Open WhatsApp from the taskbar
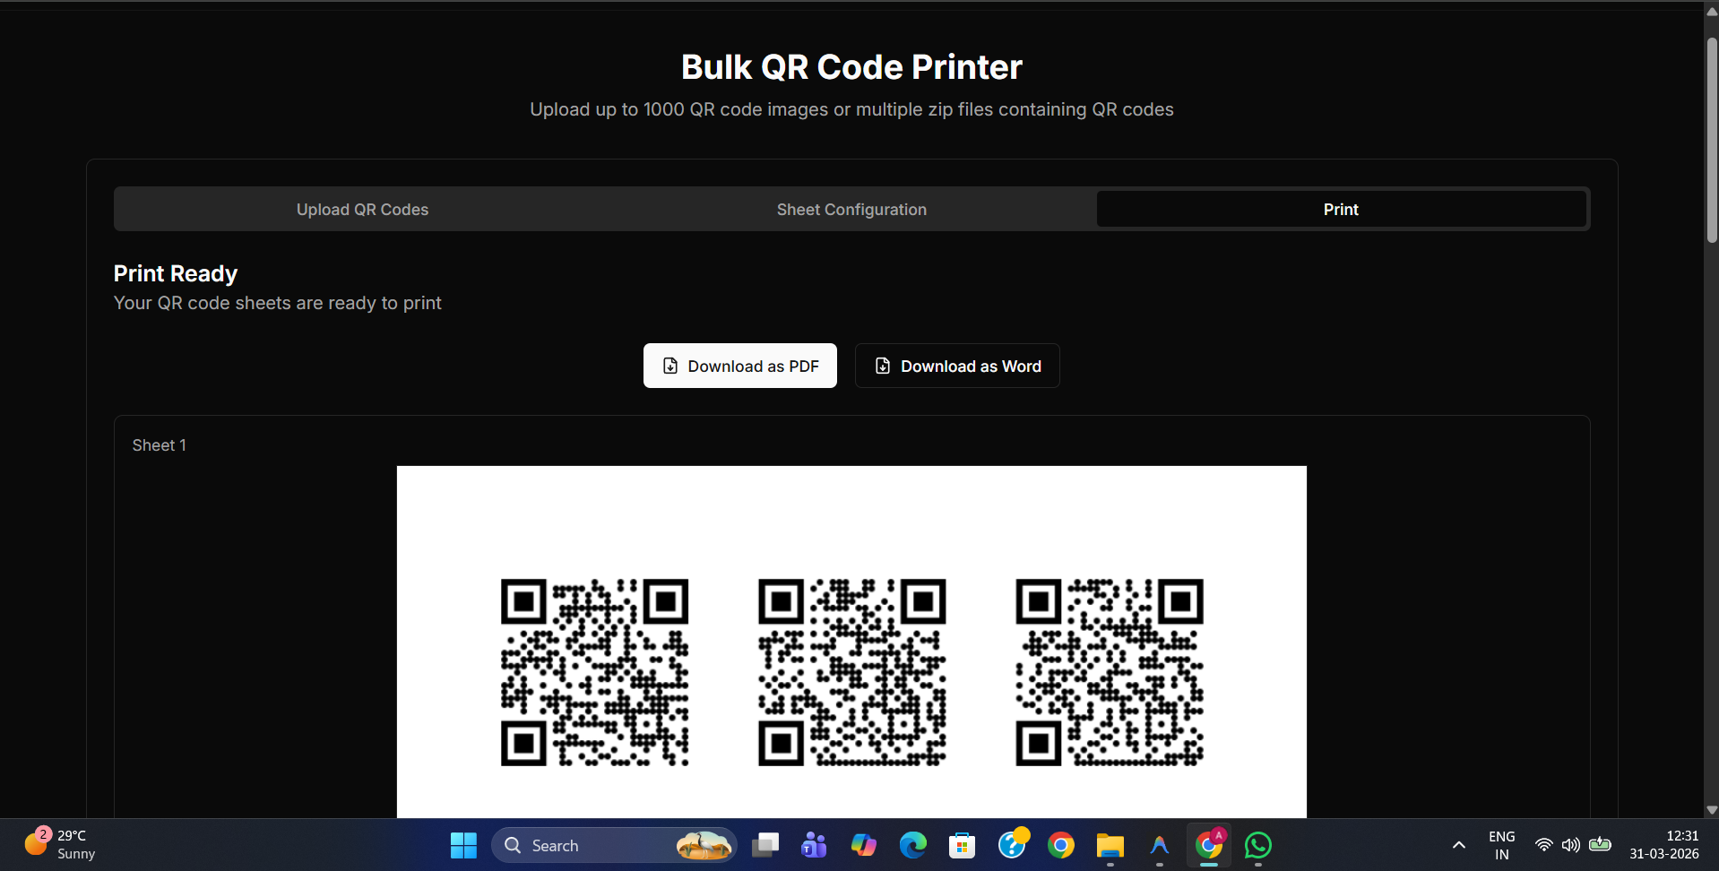Screen dimensions: 1719x871 point(1257,845)
